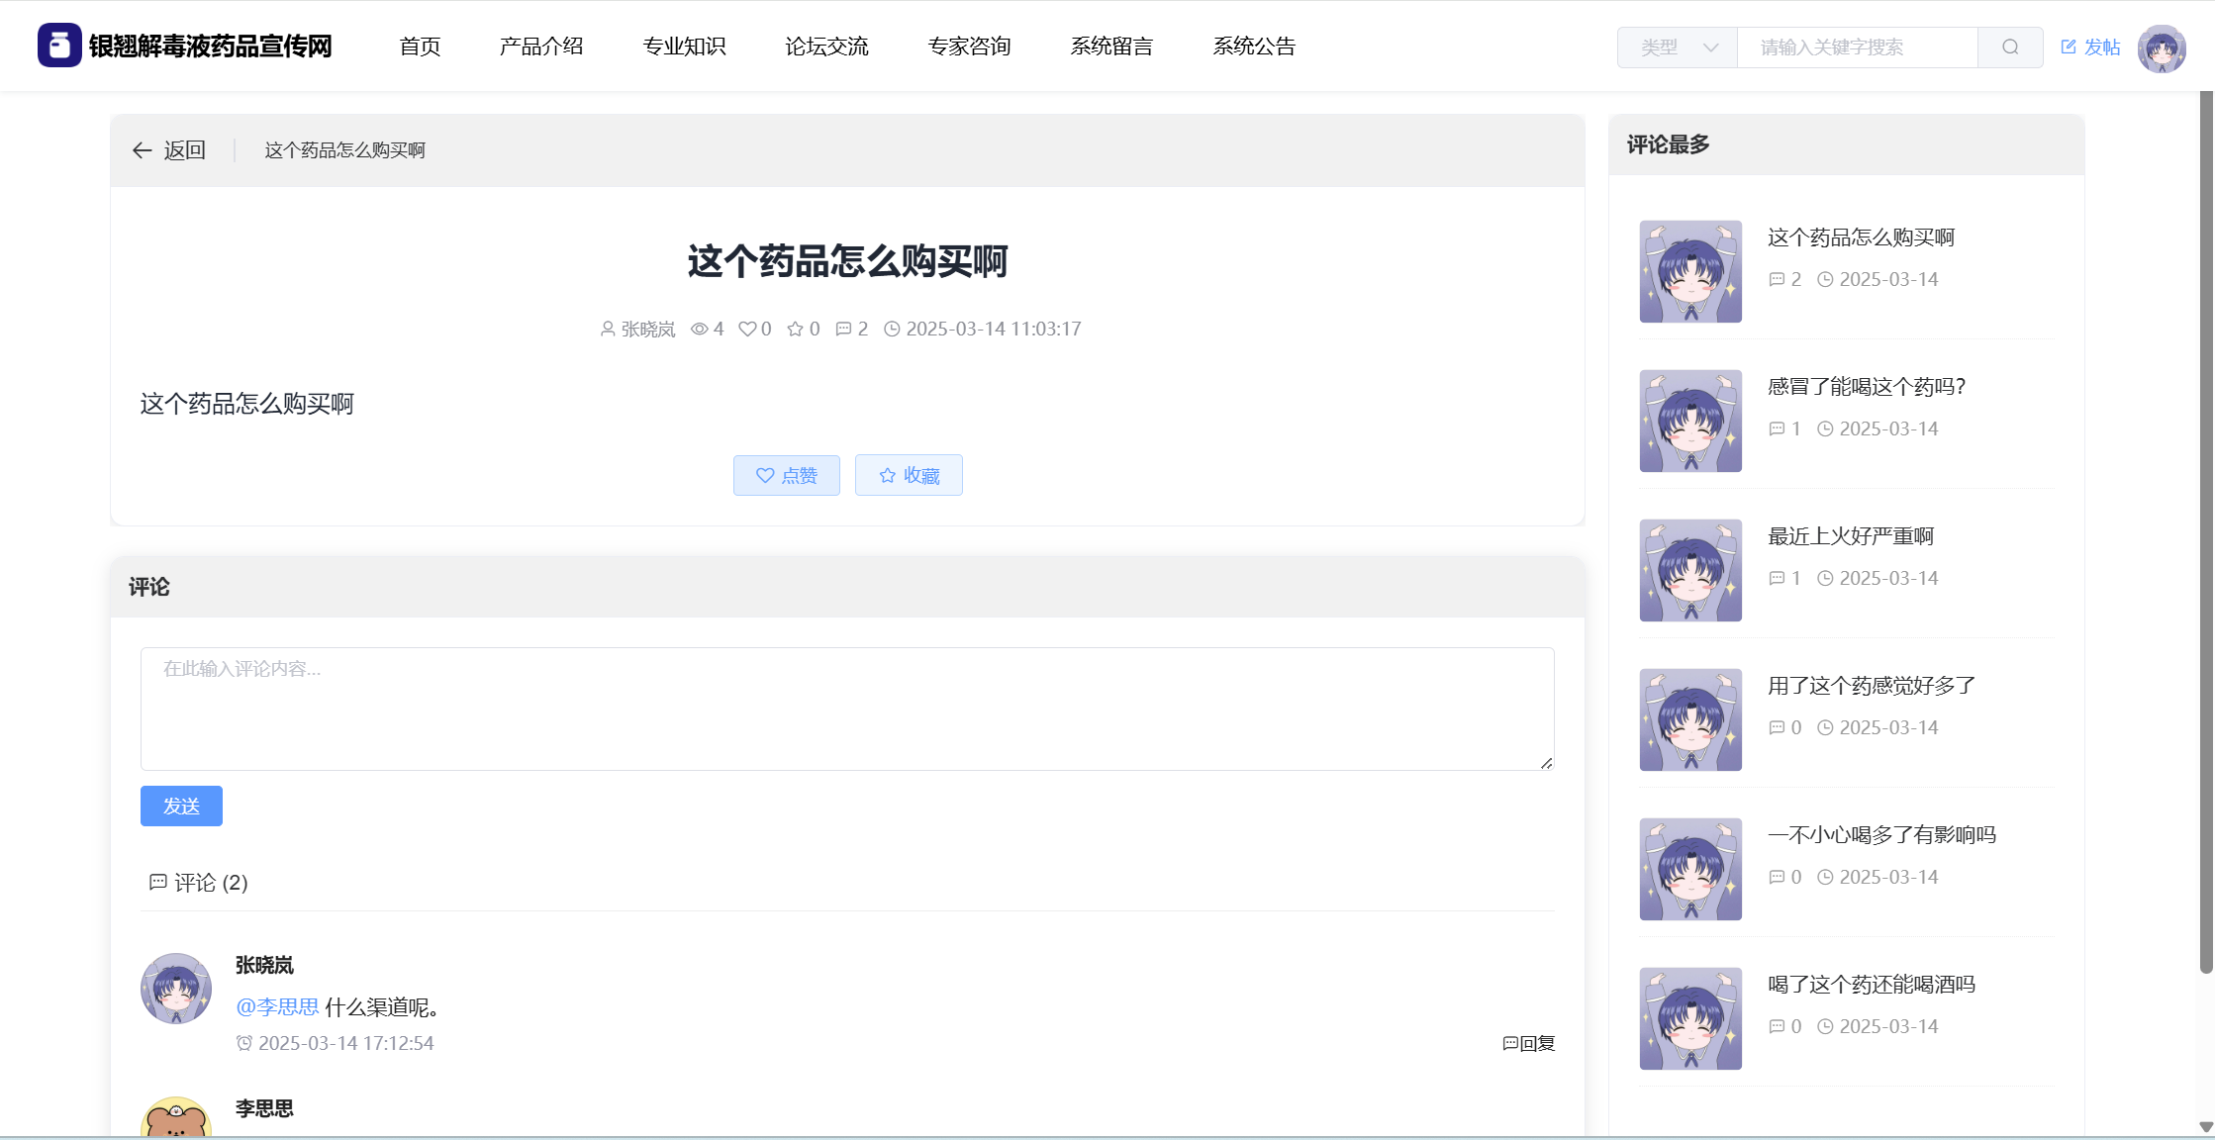2215x1140 pixels.
Task: Click the search magnifier icon
Action: (2009, 47)
